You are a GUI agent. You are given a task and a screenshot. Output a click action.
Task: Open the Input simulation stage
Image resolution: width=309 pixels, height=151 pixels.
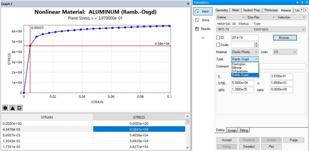click(x=202, y=11)
